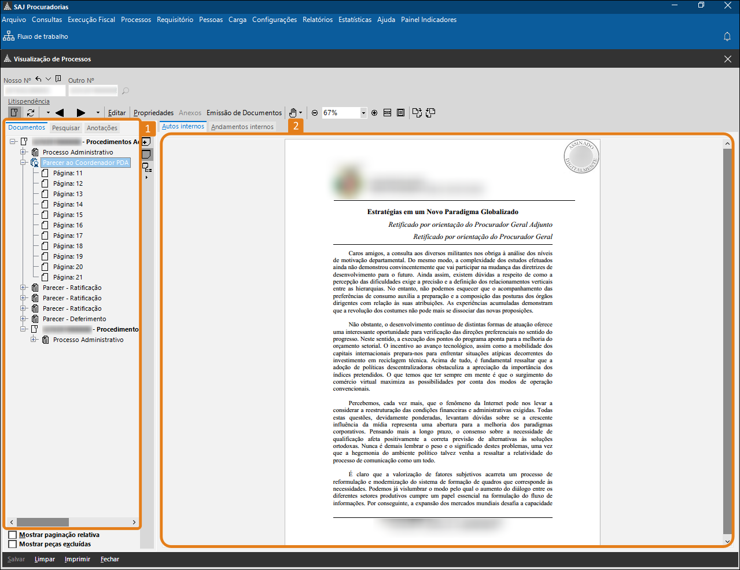Open the 67% zoom level dropdown
This screenshot has height=570, width=740.
363,113
